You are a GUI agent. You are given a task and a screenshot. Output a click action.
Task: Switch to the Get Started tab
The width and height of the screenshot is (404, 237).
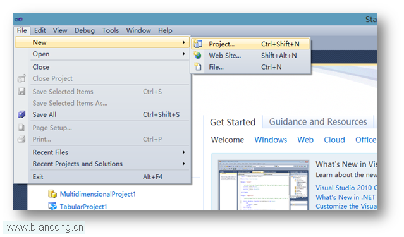click(x=233, y=122)
